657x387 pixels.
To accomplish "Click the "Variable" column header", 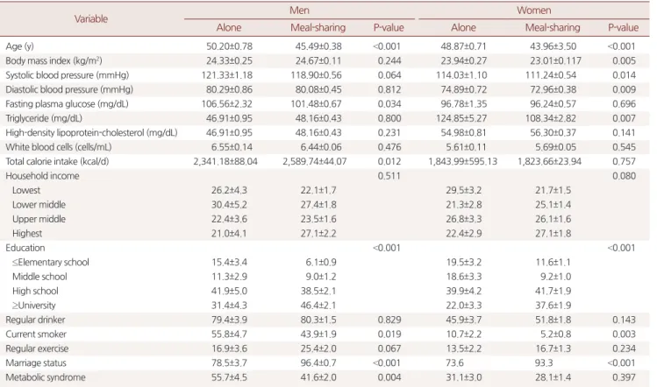I will click(91, 19).
